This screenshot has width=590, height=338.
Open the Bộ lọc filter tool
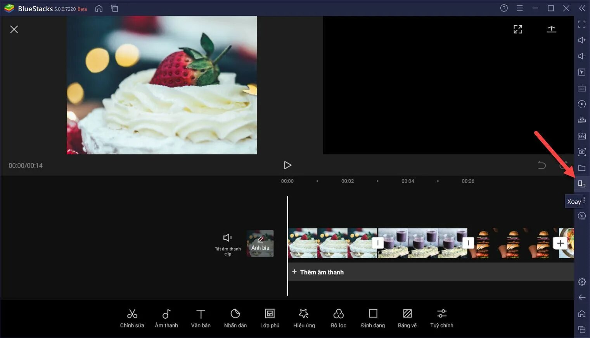click(x=338, y=318)
